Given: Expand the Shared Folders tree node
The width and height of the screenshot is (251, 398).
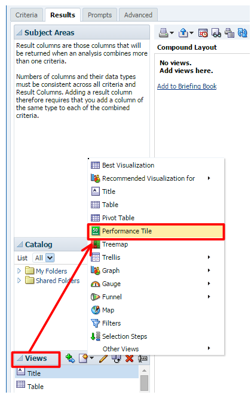Looking at the screenshot, I should (19, 281).
